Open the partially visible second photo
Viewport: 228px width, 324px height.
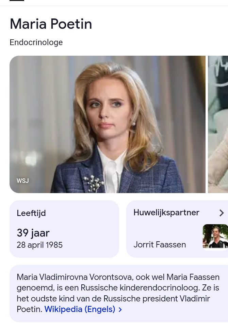pos(218,124)
